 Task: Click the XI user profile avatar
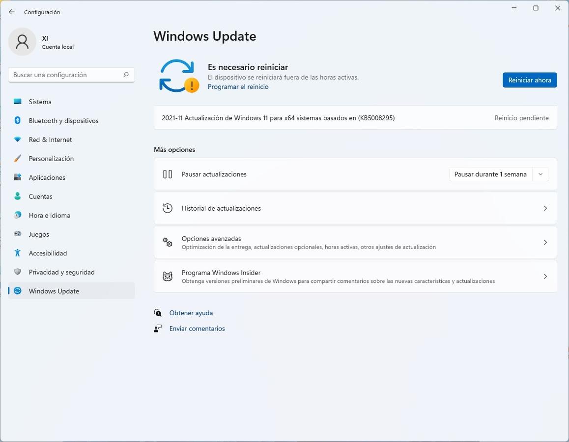coord(22,42)
